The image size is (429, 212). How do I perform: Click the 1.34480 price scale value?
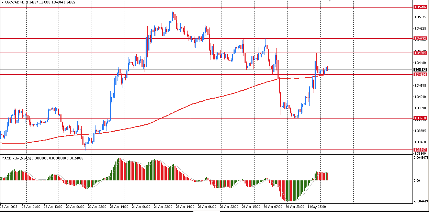(420, 63)
